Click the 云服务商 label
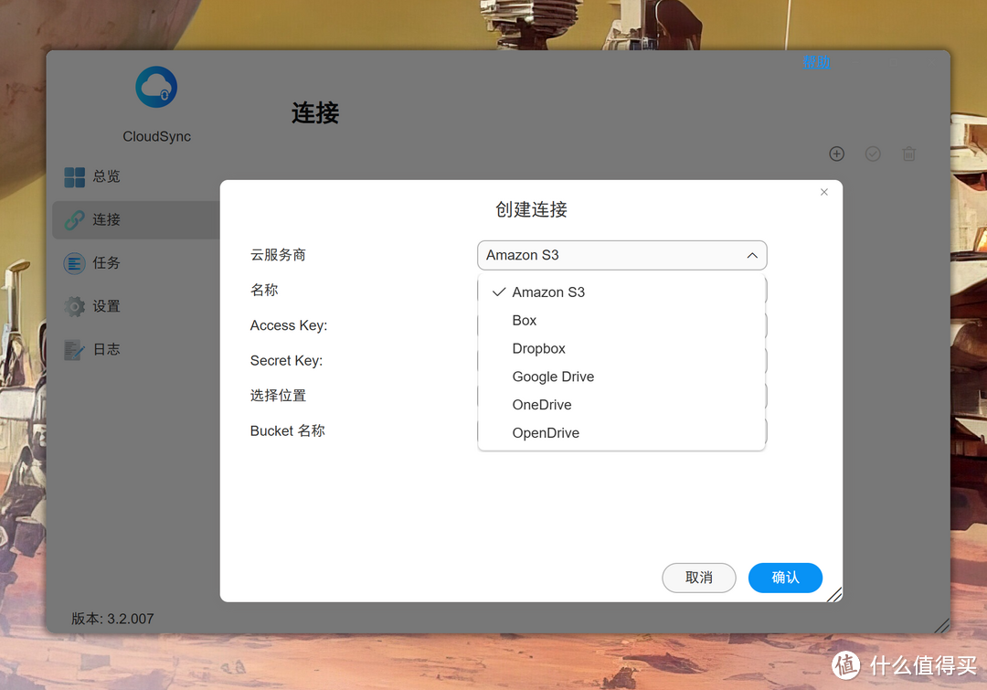 pyautogui.click(x=278, y=255)
